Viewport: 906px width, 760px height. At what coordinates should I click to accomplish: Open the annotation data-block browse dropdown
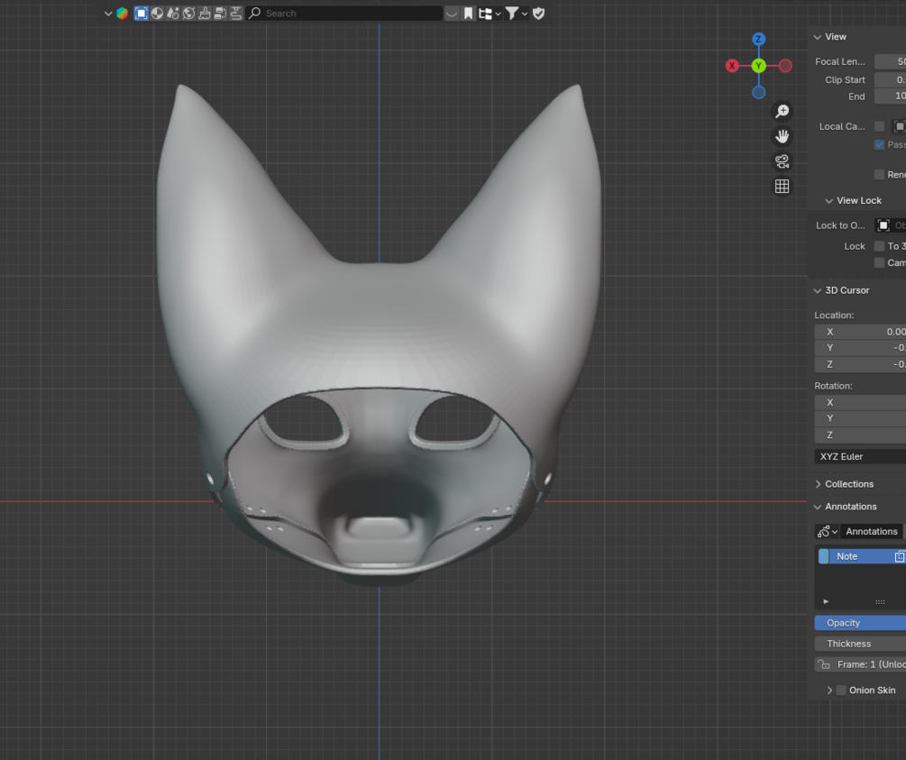(x=827, y=532)
